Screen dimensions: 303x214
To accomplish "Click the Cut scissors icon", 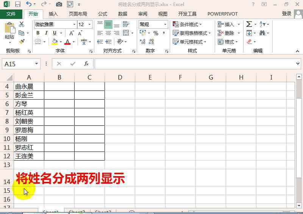I will (22, 24).
